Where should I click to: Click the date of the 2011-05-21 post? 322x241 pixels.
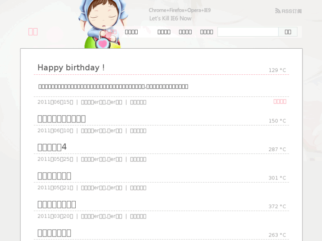(x=55, y=187)
